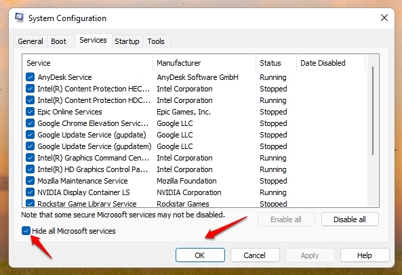The image size is (402, 275).
Task: Click AnyDesk Software GmbH manufacturer cell
Action: (198, 77)
